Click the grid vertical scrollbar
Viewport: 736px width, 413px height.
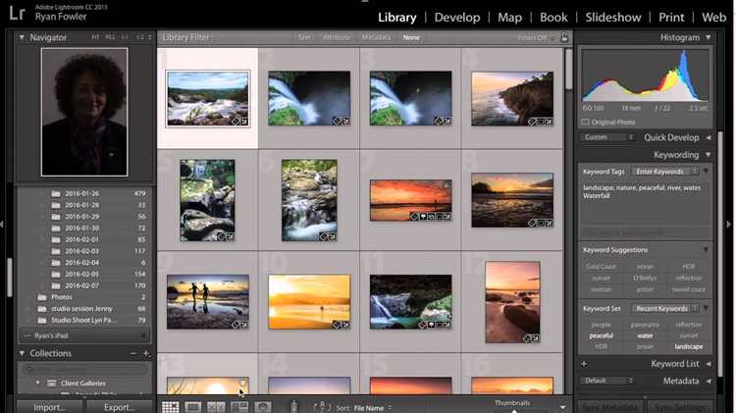568,69
